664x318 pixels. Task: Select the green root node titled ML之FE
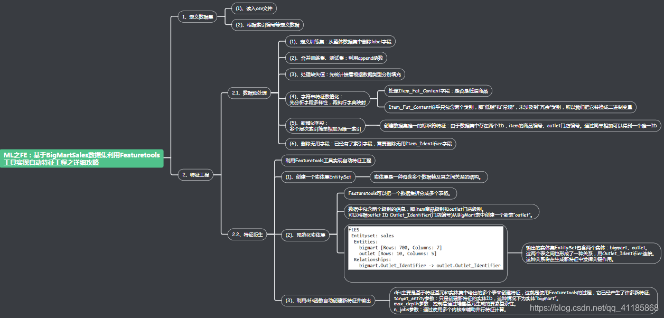[82, 158]
